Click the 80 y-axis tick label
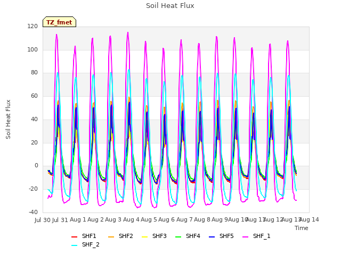 (x=34, y=73)
